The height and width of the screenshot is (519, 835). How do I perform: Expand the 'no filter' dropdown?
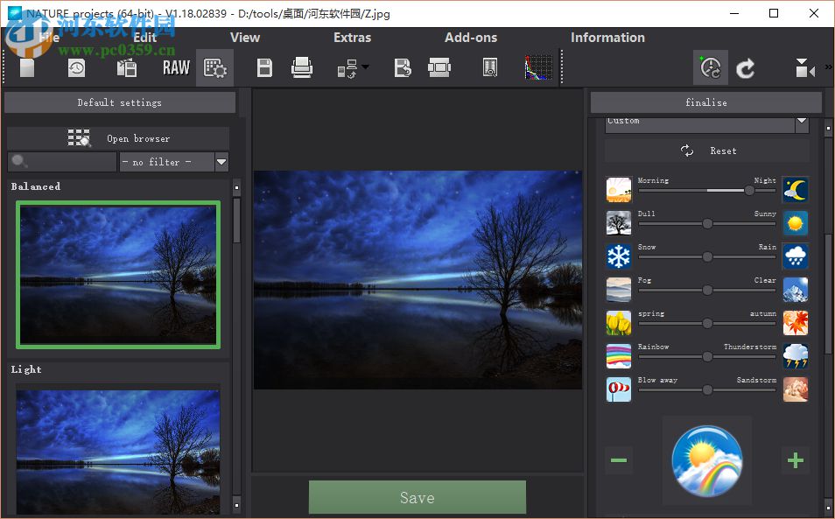click(x=221, y=162)
